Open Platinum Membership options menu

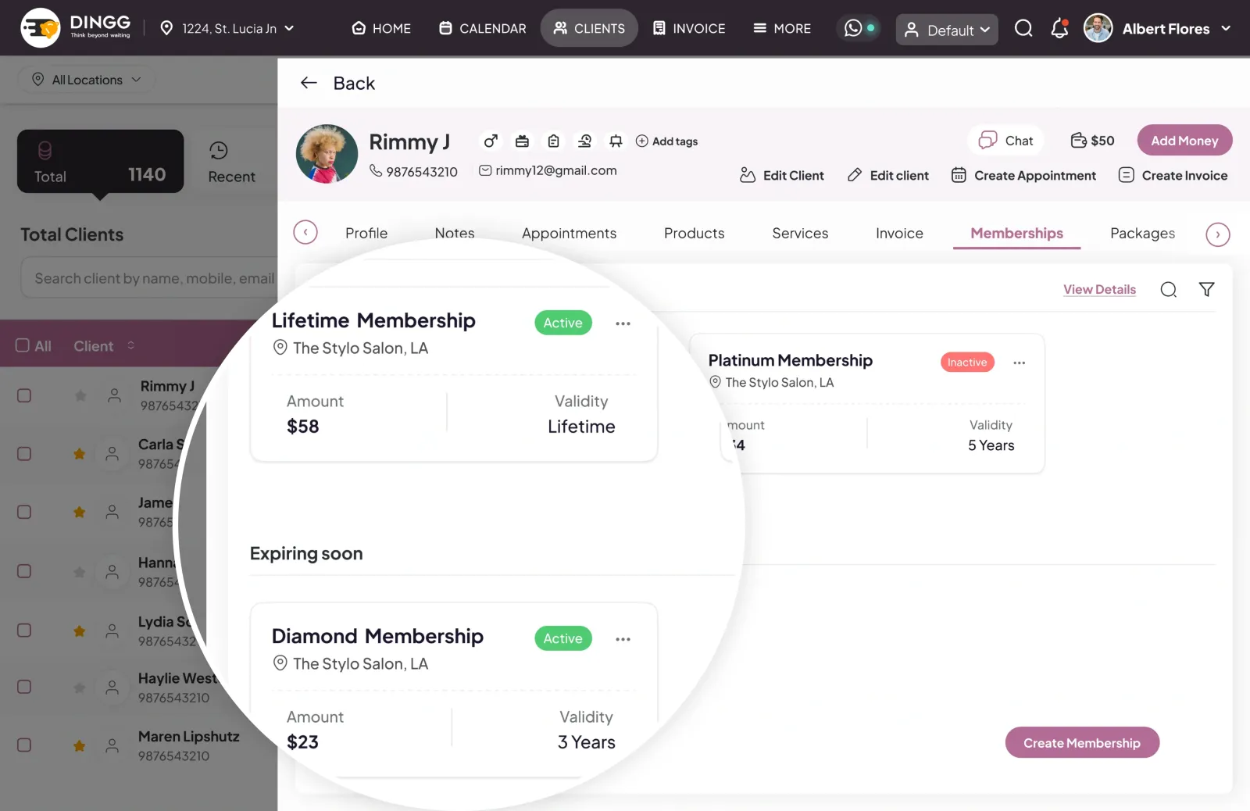[1019, 363]
